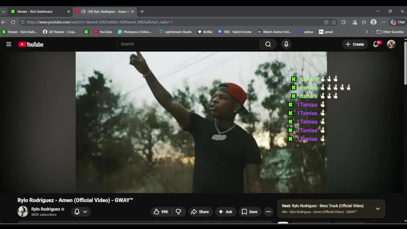Close the Rylo Rodriguez YouTube tab
The height and width of the screenshot is (229, 407).
tap(133, 11)
